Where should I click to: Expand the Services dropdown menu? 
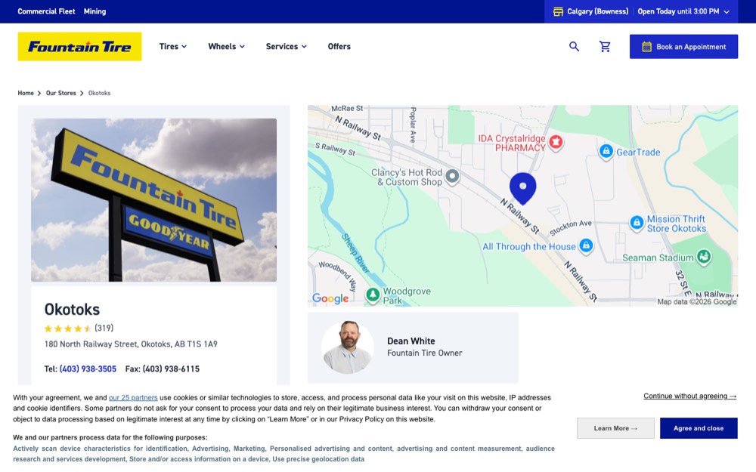click(287, 47)
